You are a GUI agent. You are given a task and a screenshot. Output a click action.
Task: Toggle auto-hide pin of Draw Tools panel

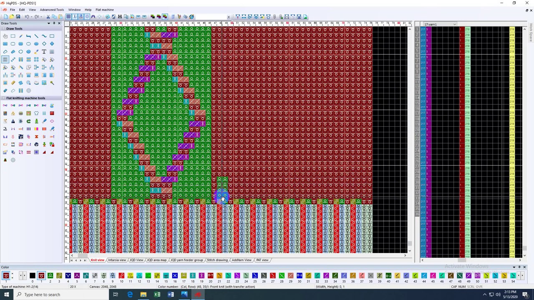54,23
